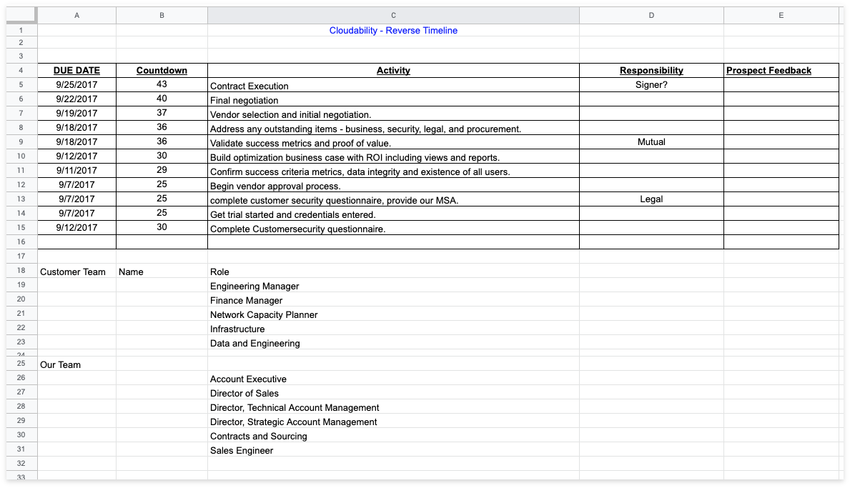Click the Mutual responsibility cell
The height and width of the screenshot is (488, 850).
(x=651, y=141)
